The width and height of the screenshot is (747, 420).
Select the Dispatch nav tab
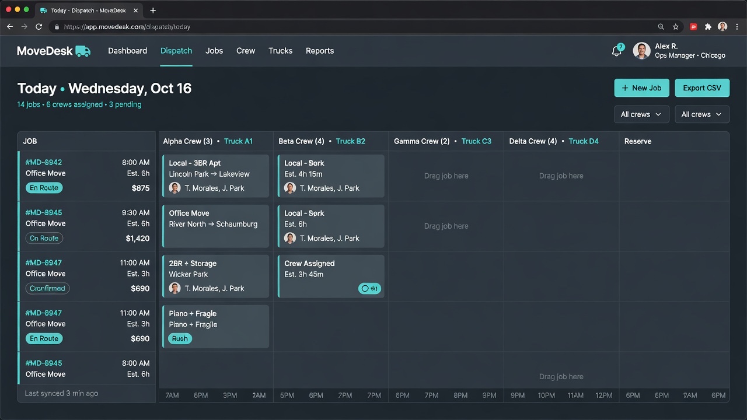(176, 51)
